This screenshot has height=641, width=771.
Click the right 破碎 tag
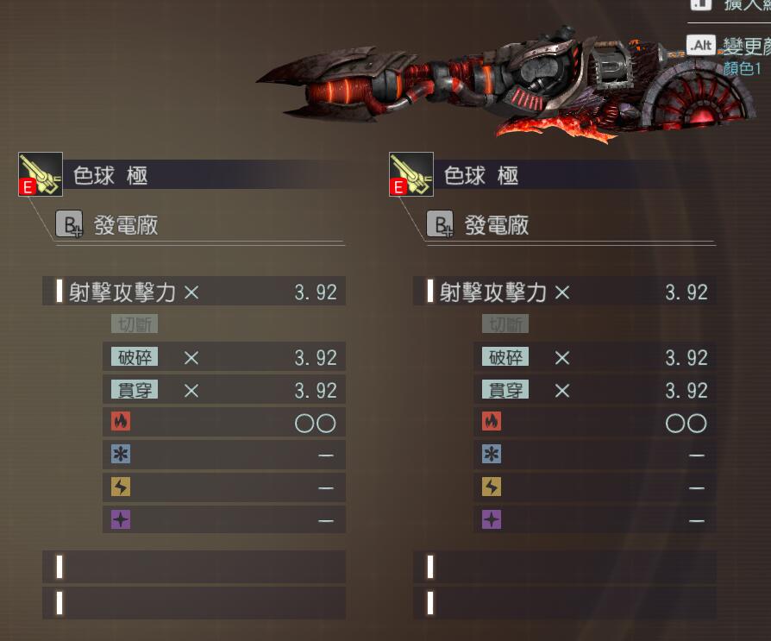tap(505, 356)
